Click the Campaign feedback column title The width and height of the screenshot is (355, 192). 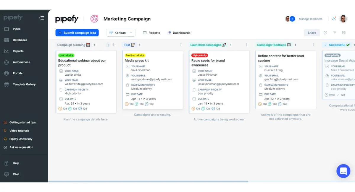271,45
